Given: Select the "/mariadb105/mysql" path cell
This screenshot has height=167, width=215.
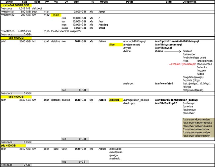Looking at the screenshot, I should pyautogui.click(x=134, y=41).
